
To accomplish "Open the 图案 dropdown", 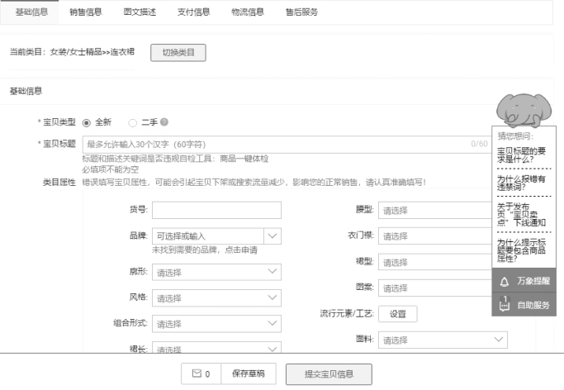I will tap(435, 288).
